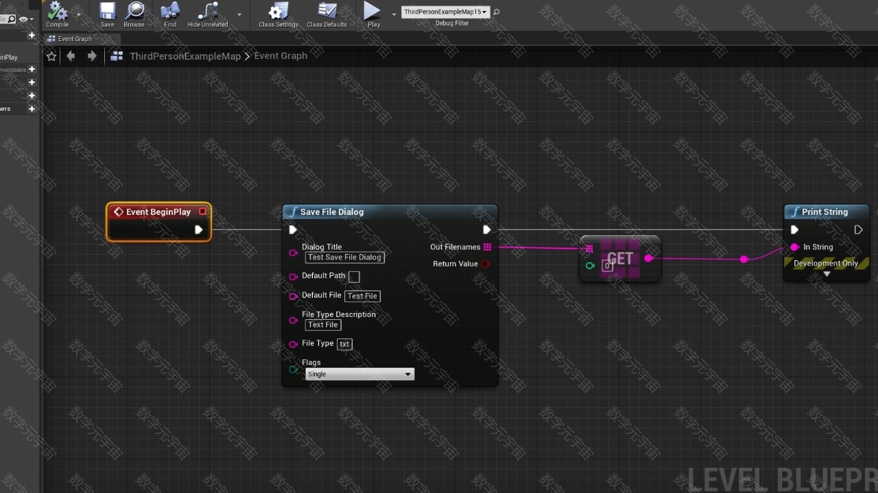Image resolution: width=878 pixels, height=493 pixels.
Task: Bookmark the graph with the star icon
Action: [x=51, y=56]
